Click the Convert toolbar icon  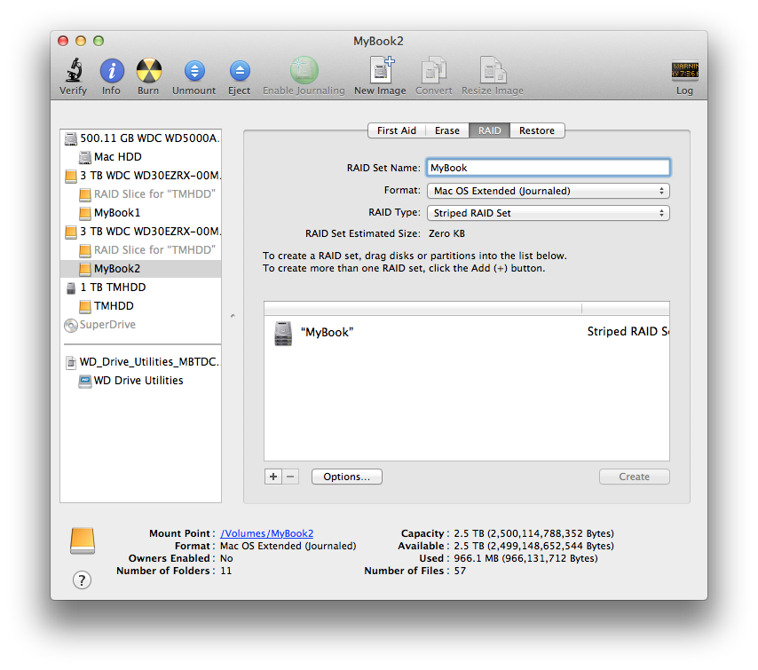(x=434, y=70)
